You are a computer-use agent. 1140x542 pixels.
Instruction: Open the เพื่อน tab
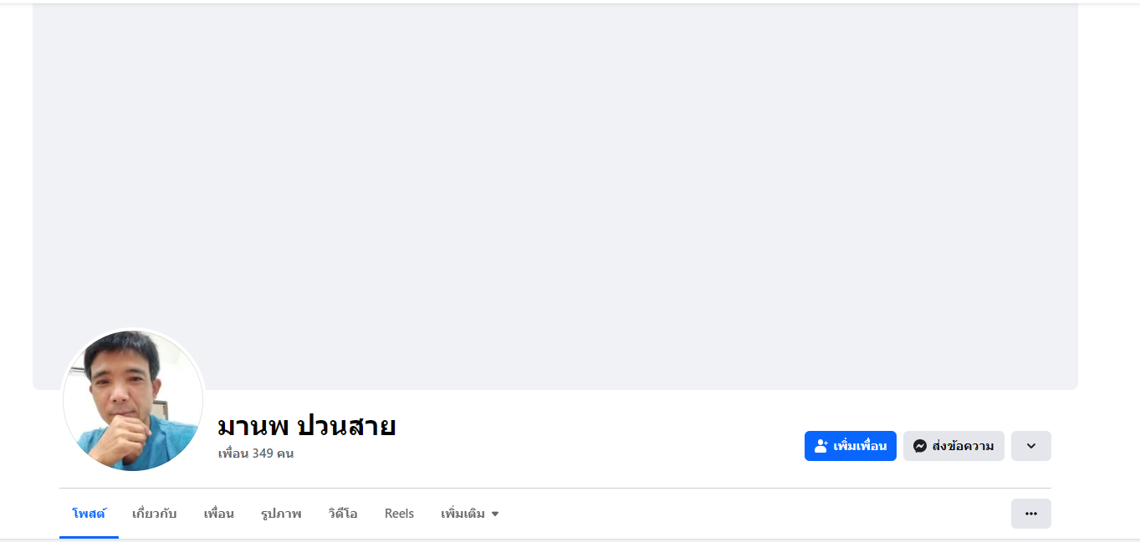point(218,514)
